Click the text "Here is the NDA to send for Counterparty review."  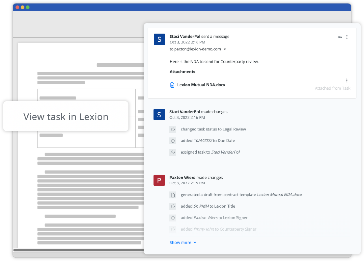pyautogui.click(x=214, y=62)
